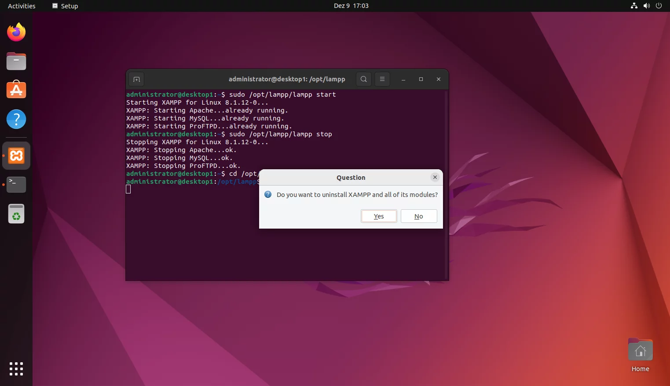Image resolution: width=670 pixels, height=386 pixels.
Task: Open Firefox from the dock
Action: 16,32
